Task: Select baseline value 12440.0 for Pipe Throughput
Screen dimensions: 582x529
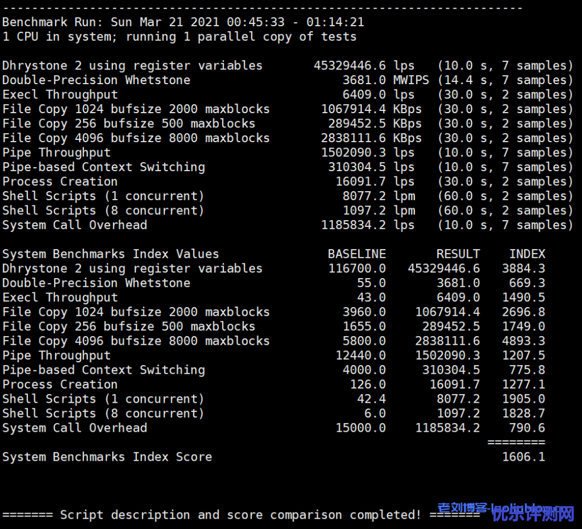Action: pos(361,356)
